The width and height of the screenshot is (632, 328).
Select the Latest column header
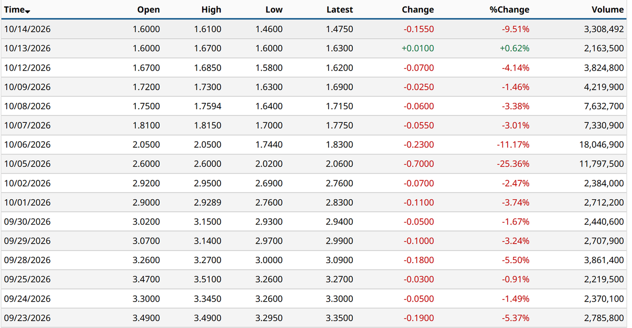(x=340, y=9)
